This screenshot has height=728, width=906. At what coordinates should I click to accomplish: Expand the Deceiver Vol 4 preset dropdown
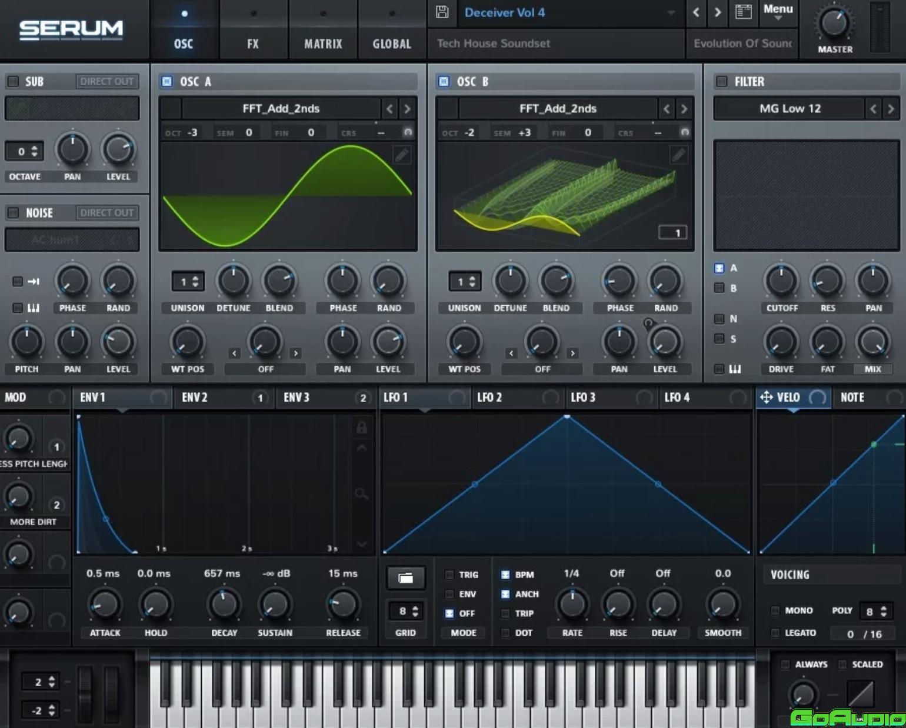tap(671, 12)
